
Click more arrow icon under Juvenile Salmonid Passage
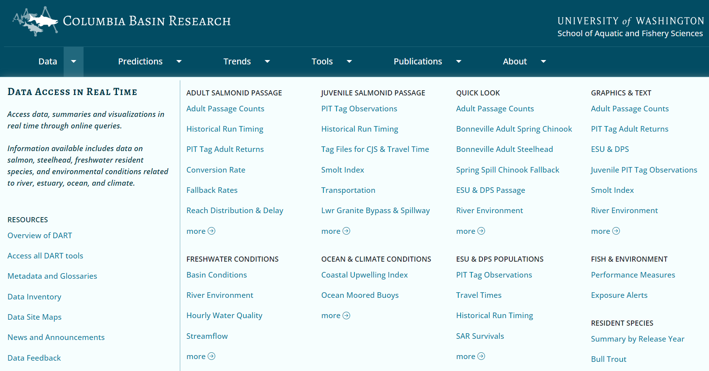click(x=347, y=231)
